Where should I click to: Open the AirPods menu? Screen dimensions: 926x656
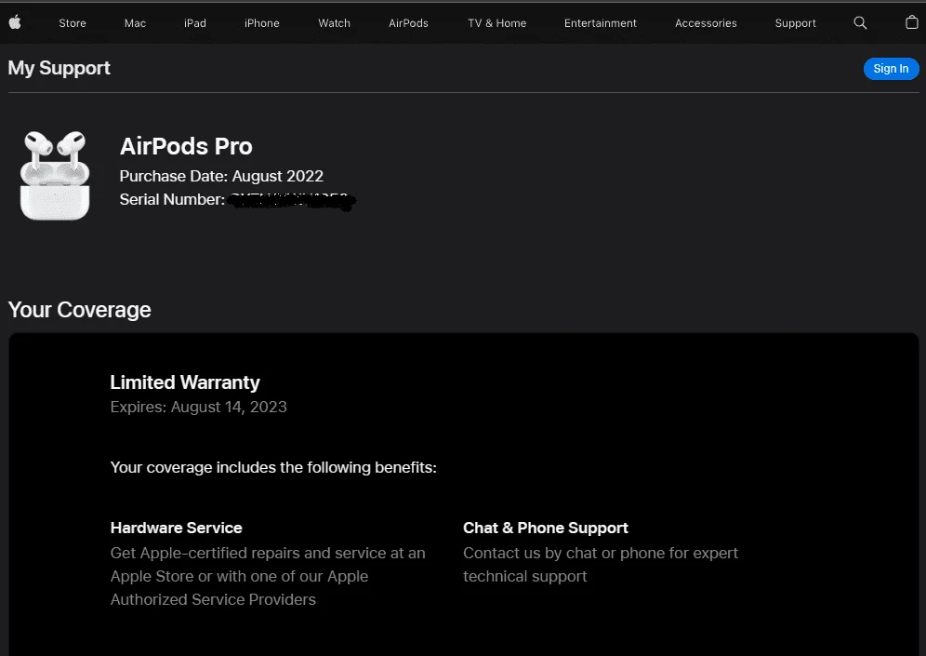(x=408, y=23)
